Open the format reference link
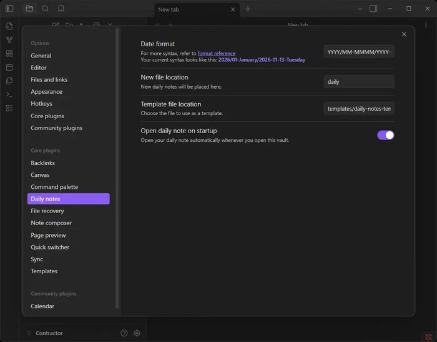437x342 pixels. click(216, 53)
